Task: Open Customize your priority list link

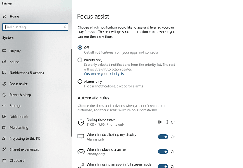Action: click(x=104, y=74)
